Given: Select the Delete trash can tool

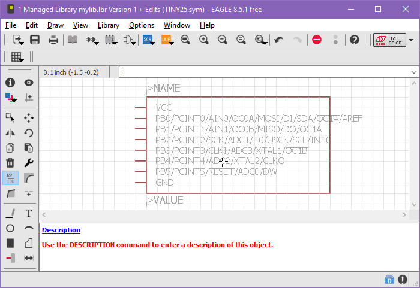Looking at the screenshot, I should click(x=10, y=162).
